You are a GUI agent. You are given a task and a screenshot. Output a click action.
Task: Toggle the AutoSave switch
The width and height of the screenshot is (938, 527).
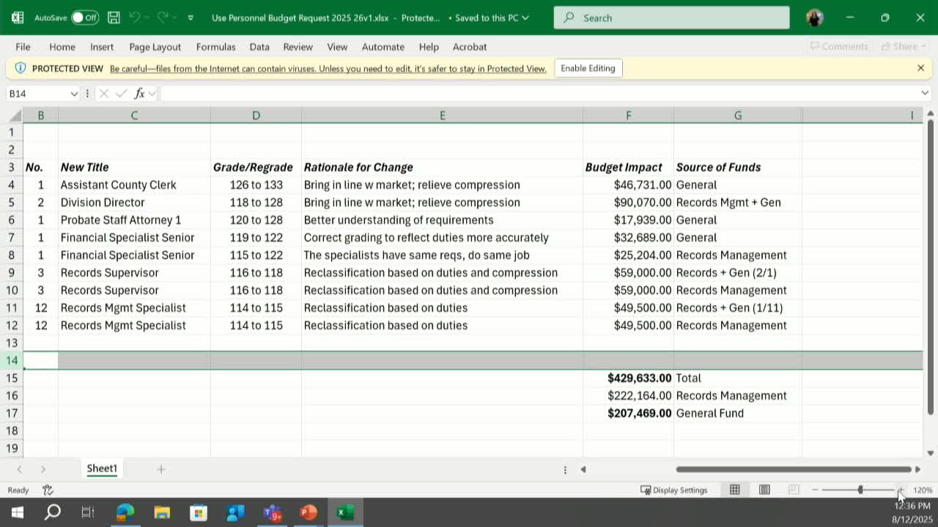point(85,18)
